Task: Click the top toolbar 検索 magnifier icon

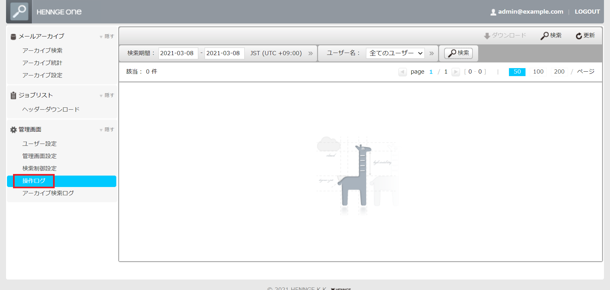Action: (545, 36)
